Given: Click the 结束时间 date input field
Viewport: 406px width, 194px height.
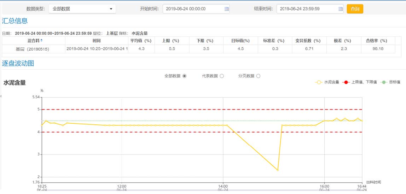Looking at the screenshot, I should [310, 9].
